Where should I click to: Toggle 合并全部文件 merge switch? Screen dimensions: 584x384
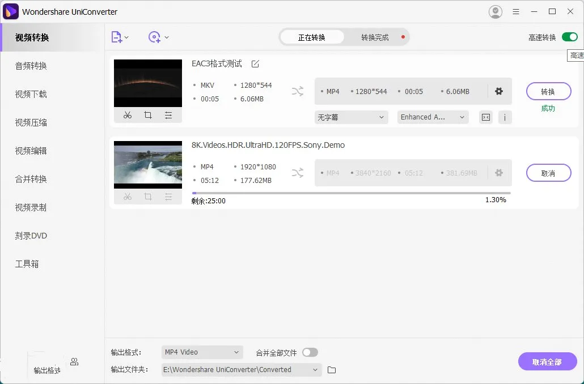click(310, 352)
